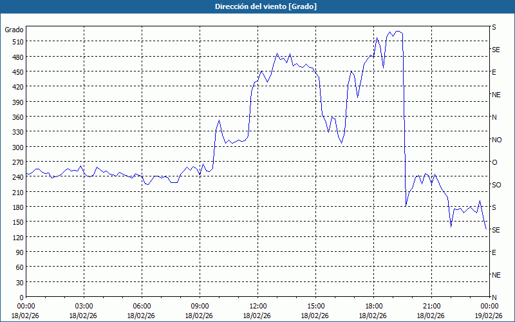
Task: Select the 18:00 time label
Action: tap(373, 307)
